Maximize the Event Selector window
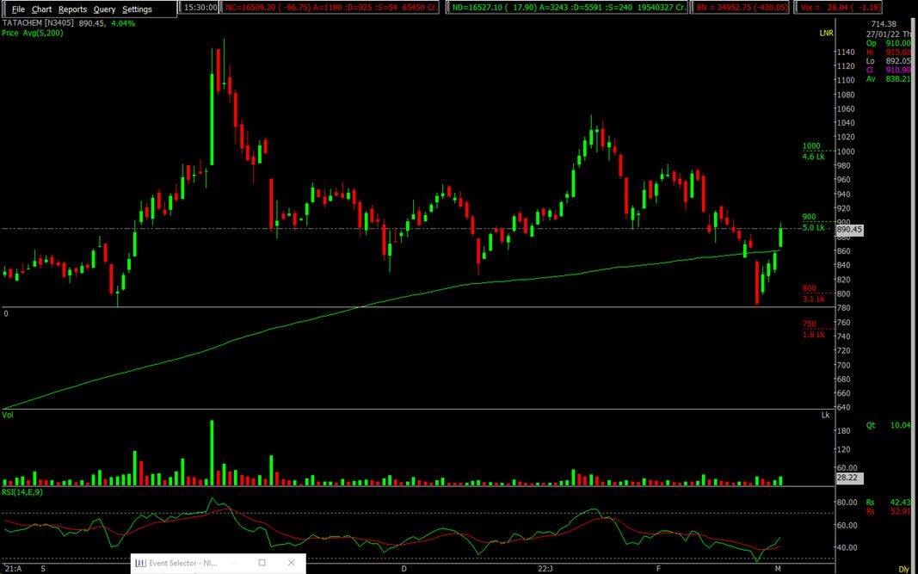This screenshot has height=574, width=918. 262,564
